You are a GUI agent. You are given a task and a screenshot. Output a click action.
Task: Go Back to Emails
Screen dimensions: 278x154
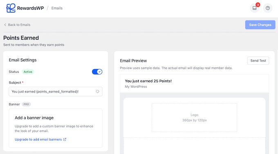pos(17,25)
